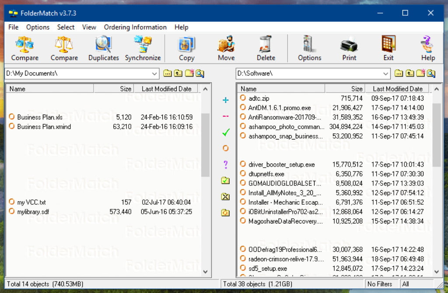The image size is (448, 293).
Task: Click the folder with X icon in center column
Action: (225, 196)
